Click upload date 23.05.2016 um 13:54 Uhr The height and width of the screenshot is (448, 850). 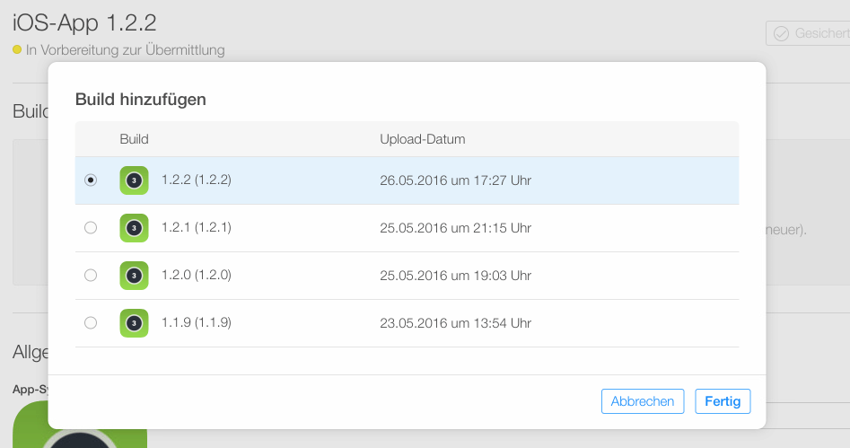click(x=455, y=322)
